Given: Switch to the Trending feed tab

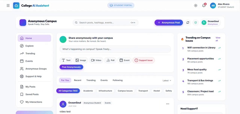Looking at the screenshot, I should tap(91, 80).
